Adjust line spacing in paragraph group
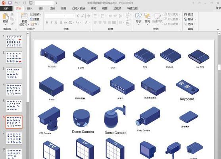 [x=121, y=16]
